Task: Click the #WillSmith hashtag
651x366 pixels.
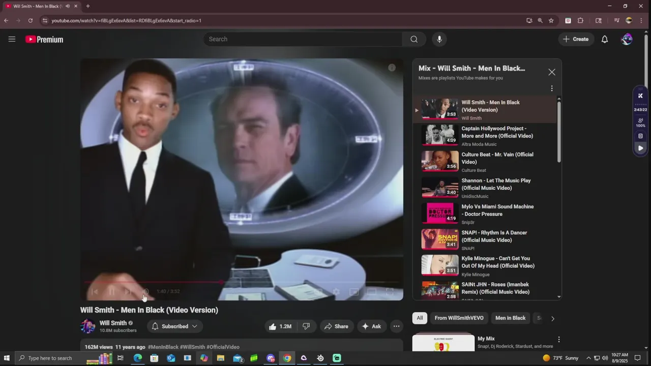Action: (192, 347)
